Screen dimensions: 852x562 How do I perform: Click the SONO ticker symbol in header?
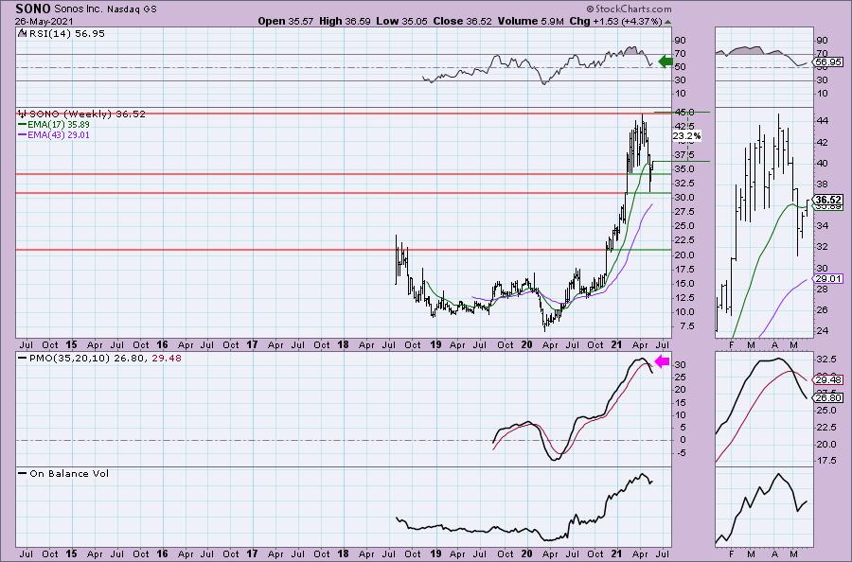[33, 9]
